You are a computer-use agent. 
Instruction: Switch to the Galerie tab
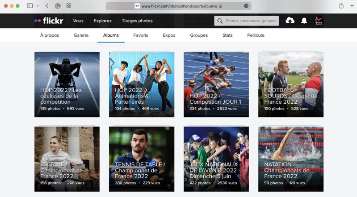(x=81, y=35)
